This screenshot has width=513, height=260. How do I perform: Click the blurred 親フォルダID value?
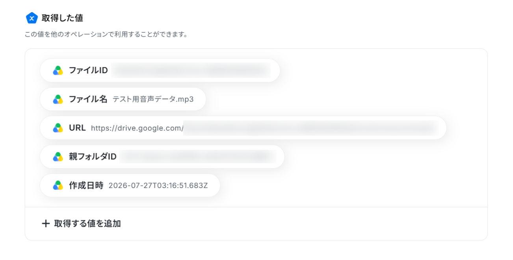(x=198, y=157)
